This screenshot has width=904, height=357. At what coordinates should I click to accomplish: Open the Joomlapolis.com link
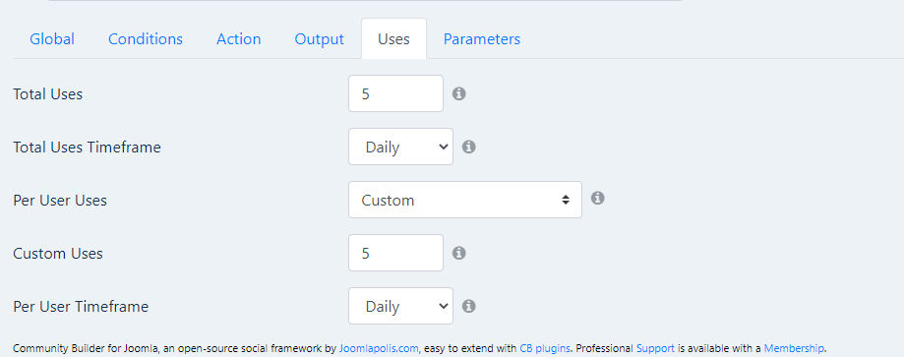(379, 348)
